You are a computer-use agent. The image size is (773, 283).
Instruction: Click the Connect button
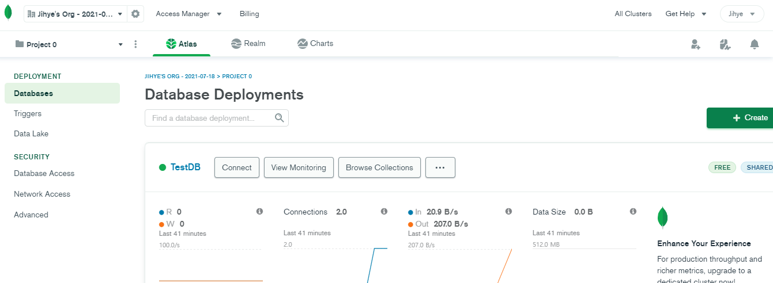click(x=237, y=167)
